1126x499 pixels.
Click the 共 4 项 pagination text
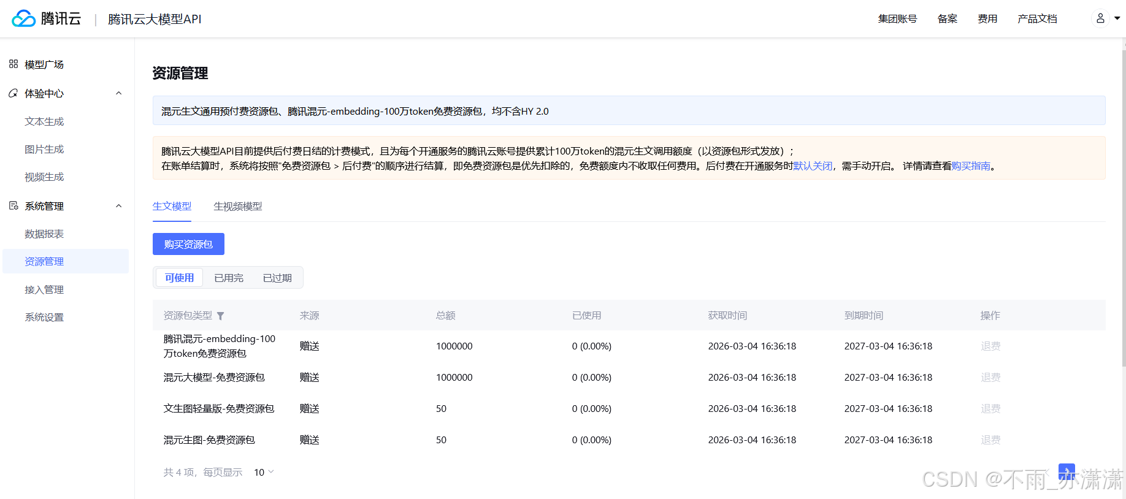tap(178, 472)
